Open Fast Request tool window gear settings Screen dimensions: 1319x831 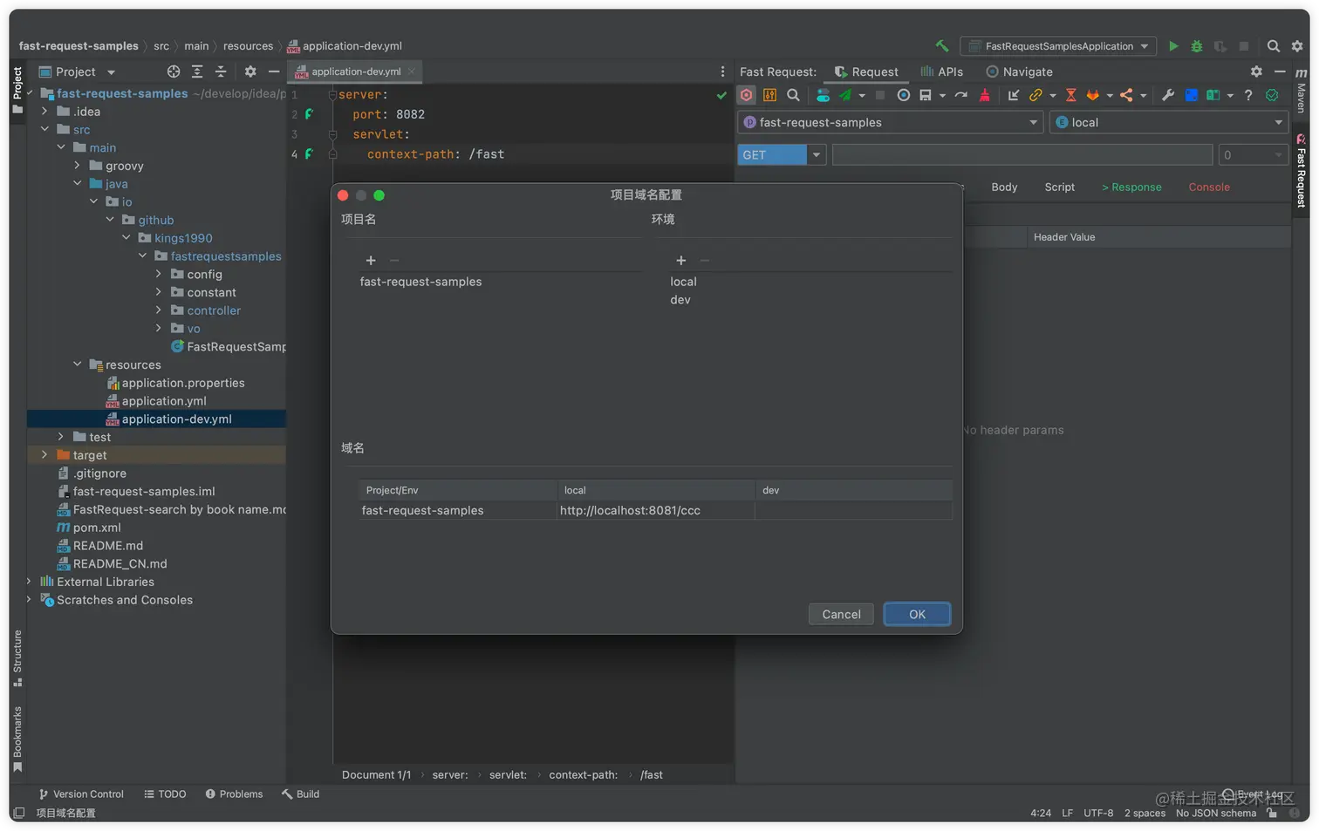[1256, 72]
